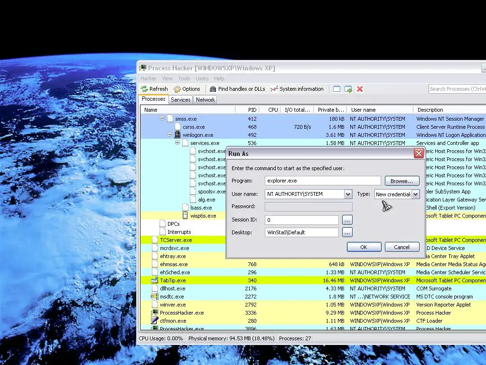The image size is (486, 365).
Task: Select the ehtray.exe file icon
Action: click(155, 256)
